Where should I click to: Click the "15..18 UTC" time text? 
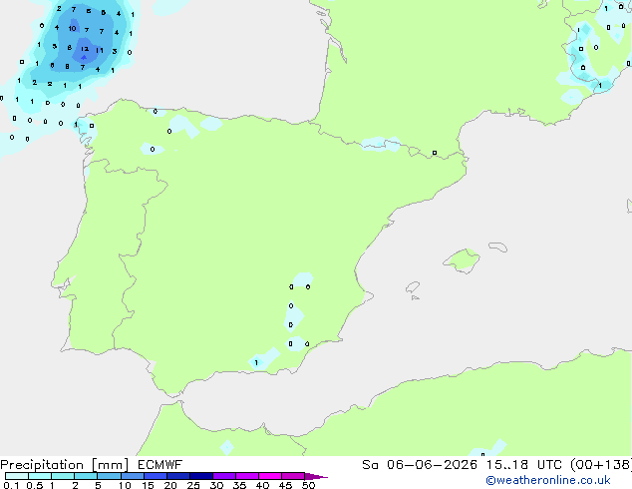coord(524,465)
